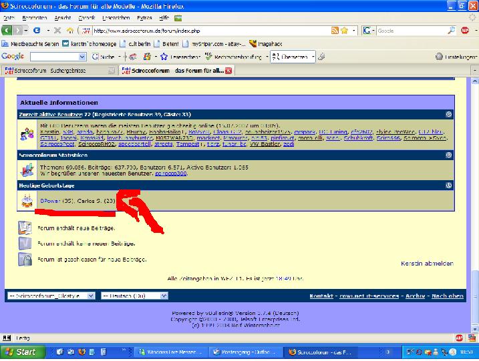Viewport: 479px width, 361px height.
Task: Click the Suche button in Google toolbar
Action: (104, 57)
